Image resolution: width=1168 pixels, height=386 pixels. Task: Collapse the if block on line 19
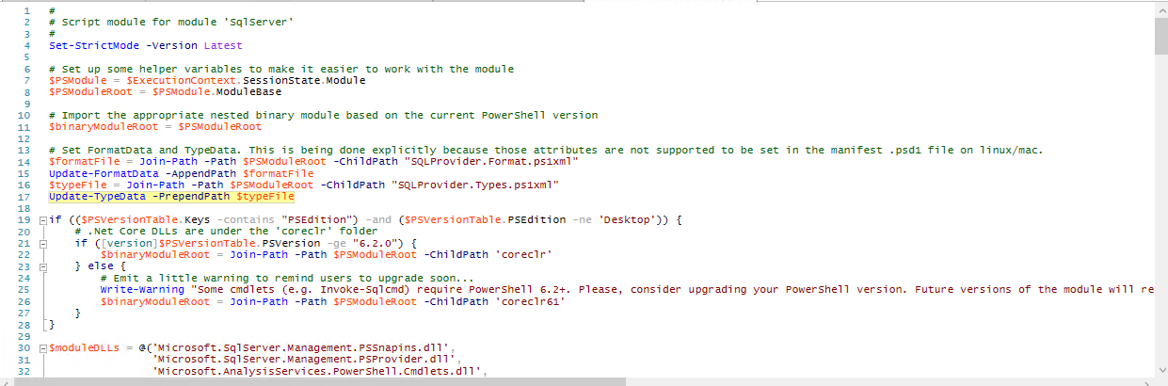point(44,219)
